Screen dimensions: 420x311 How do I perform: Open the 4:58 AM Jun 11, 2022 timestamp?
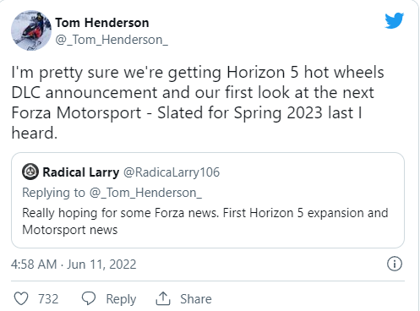74,265
